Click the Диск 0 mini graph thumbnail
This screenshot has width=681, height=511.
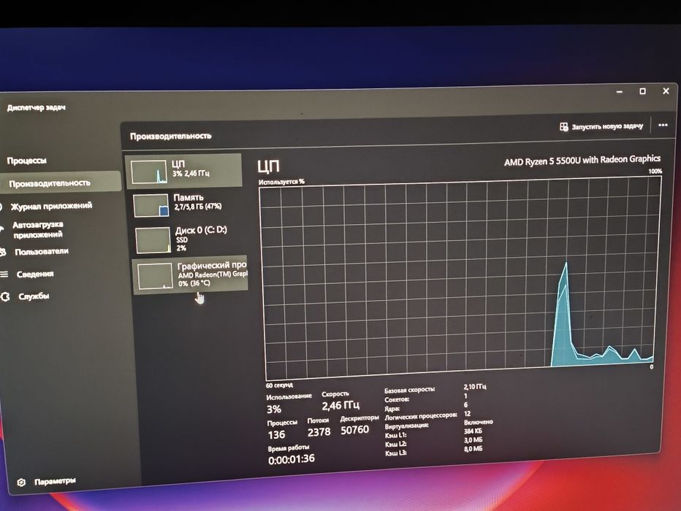(x=153, y=240)
